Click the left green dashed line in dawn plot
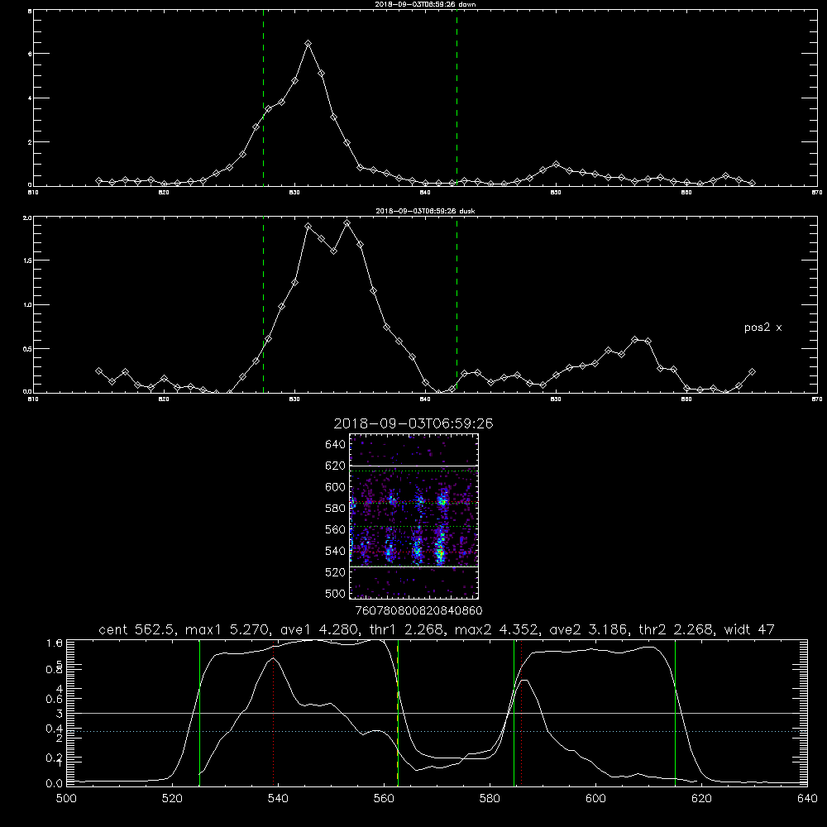 (263, 98)
